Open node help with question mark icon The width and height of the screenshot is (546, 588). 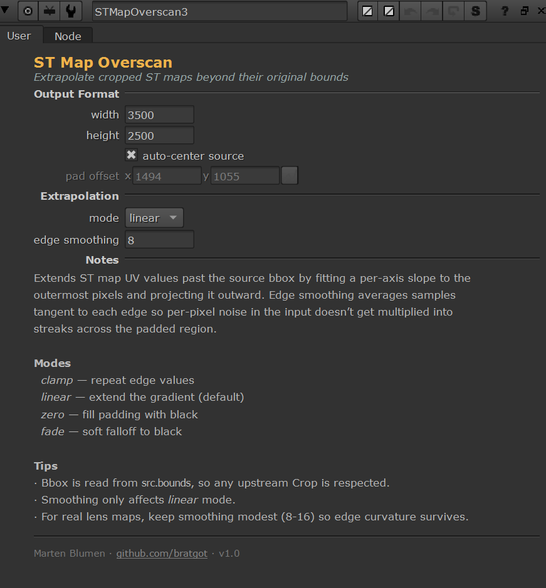pos(505,11)
